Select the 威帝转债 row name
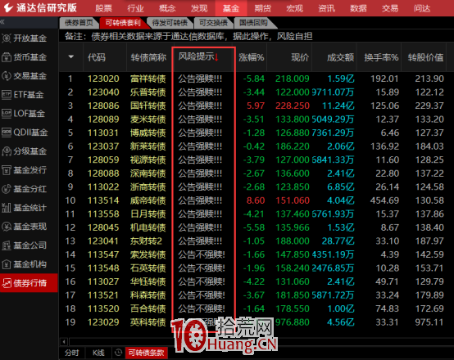 pos(148,200)
